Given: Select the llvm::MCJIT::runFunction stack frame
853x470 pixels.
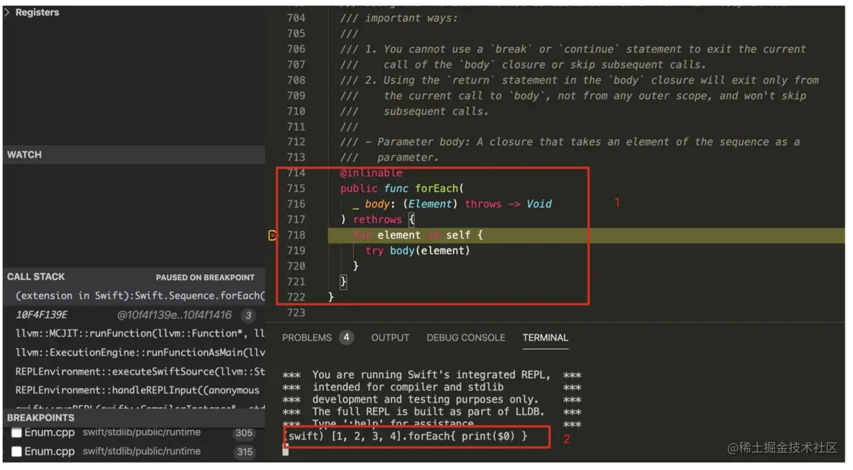Looking at the screenshot, I should (140, 334).
